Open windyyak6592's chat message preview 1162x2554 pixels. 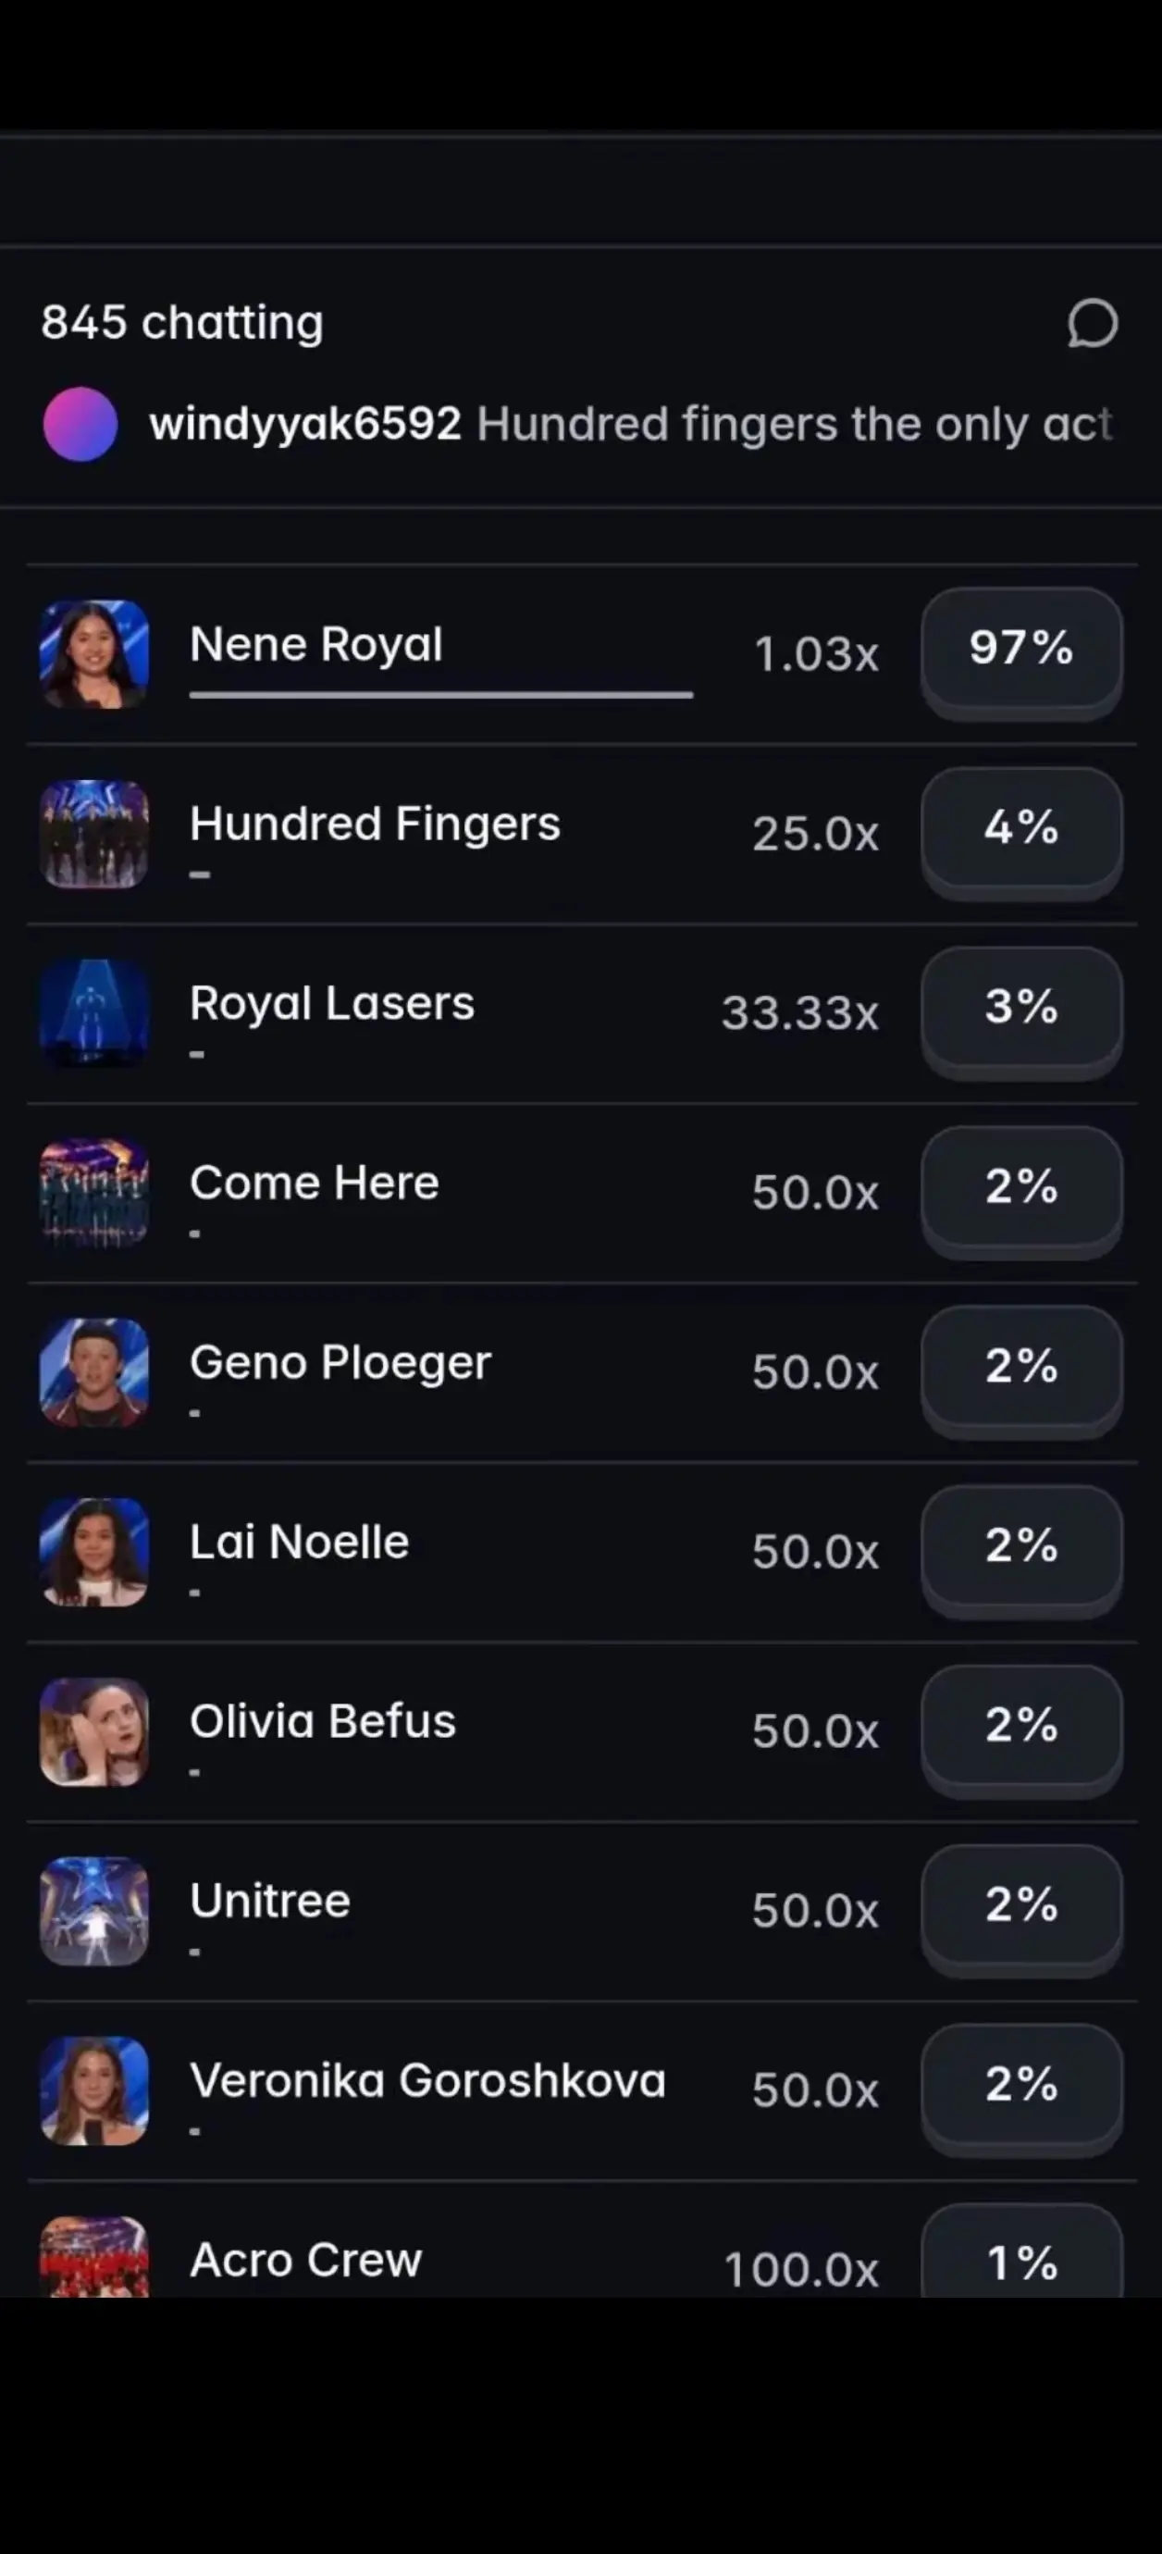point(631,425)
